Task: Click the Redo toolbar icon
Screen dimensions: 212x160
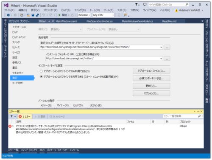Action: click(x=50, y=15)
